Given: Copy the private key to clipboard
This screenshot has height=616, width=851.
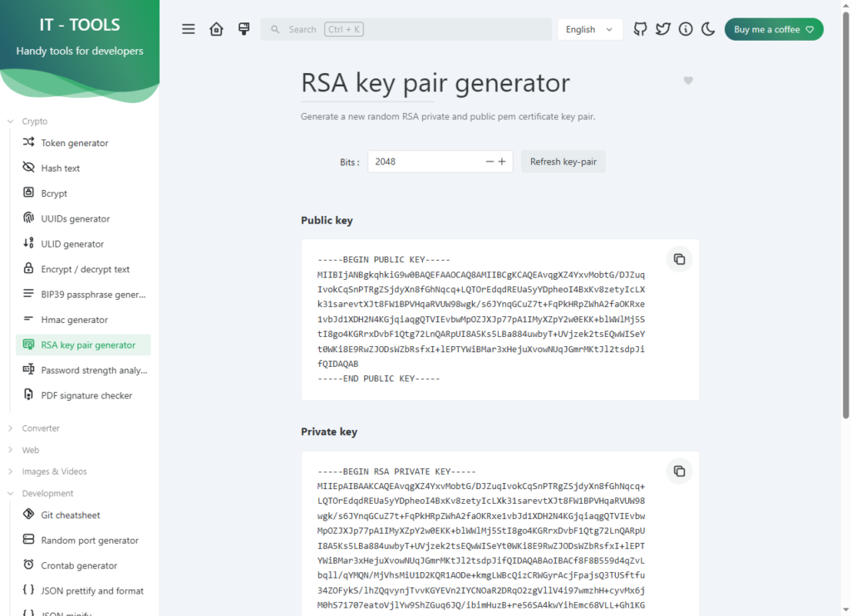Looking at the screenshot, I should [679, 471].
